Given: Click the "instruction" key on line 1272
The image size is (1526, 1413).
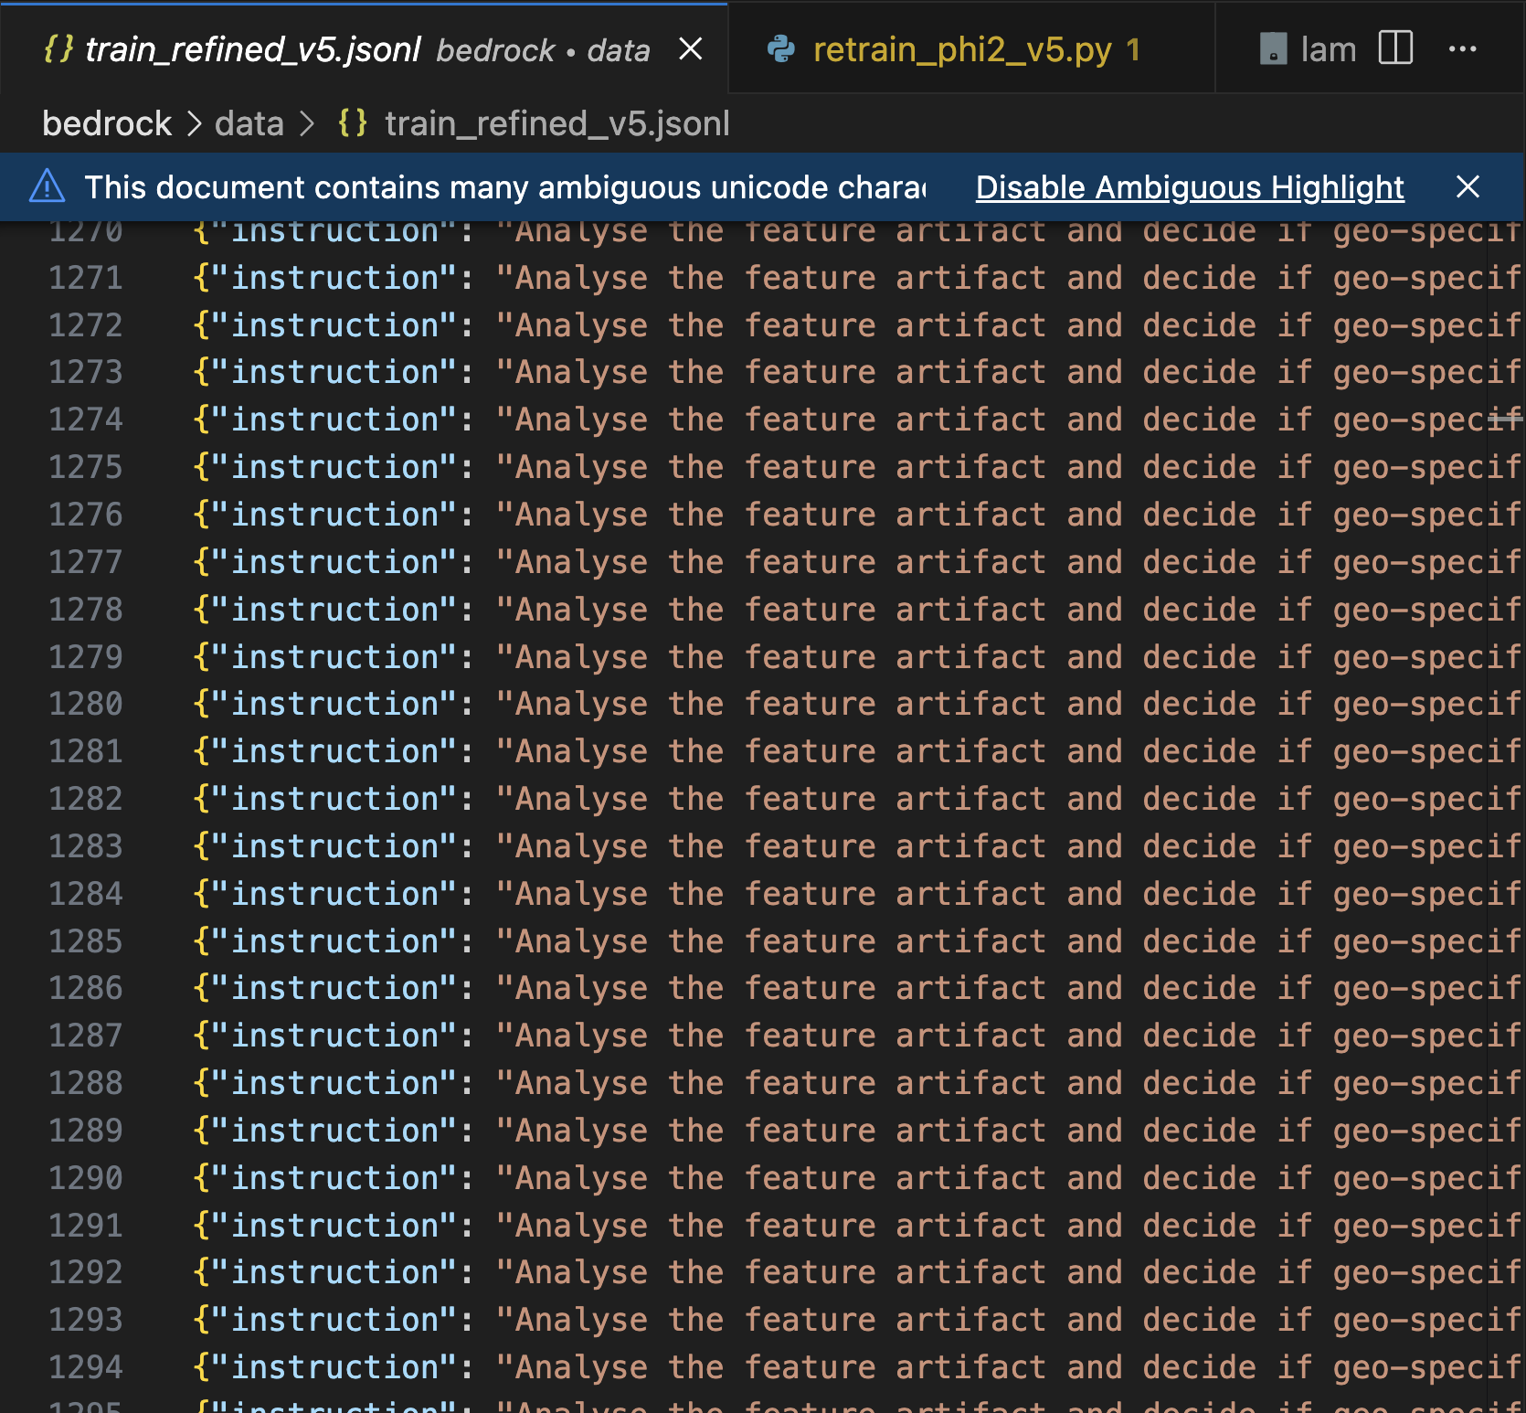Looking at the screenshot, I should click(x=334, y=325).
